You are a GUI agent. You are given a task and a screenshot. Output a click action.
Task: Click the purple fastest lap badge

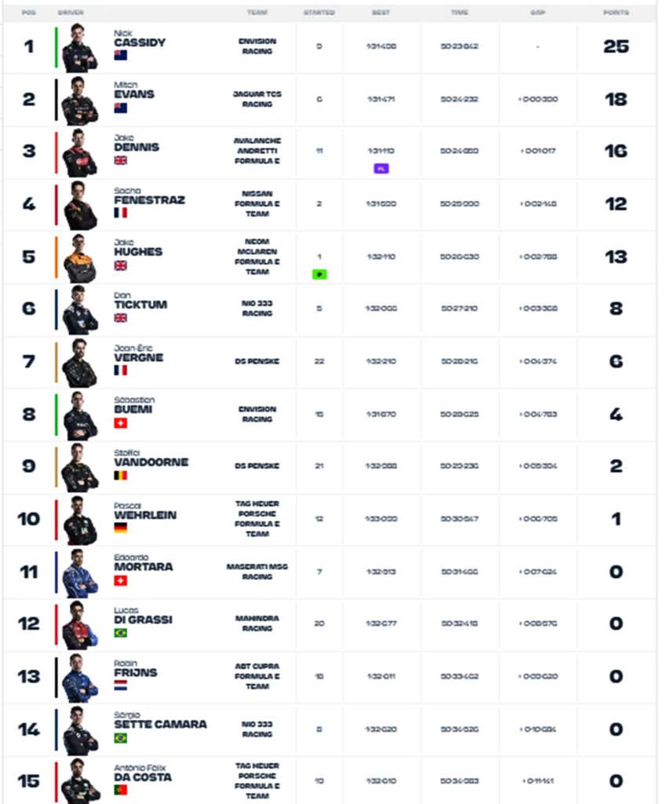pos(381,168)
